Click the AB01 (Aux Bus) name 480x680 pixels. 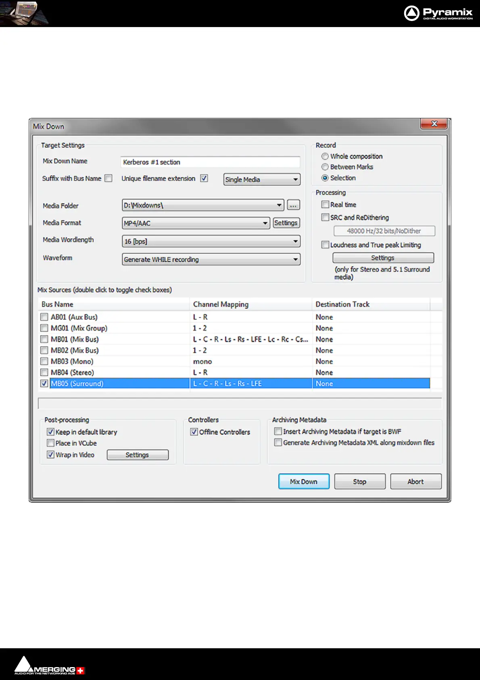pyautogui.click(x=74, y=317)
